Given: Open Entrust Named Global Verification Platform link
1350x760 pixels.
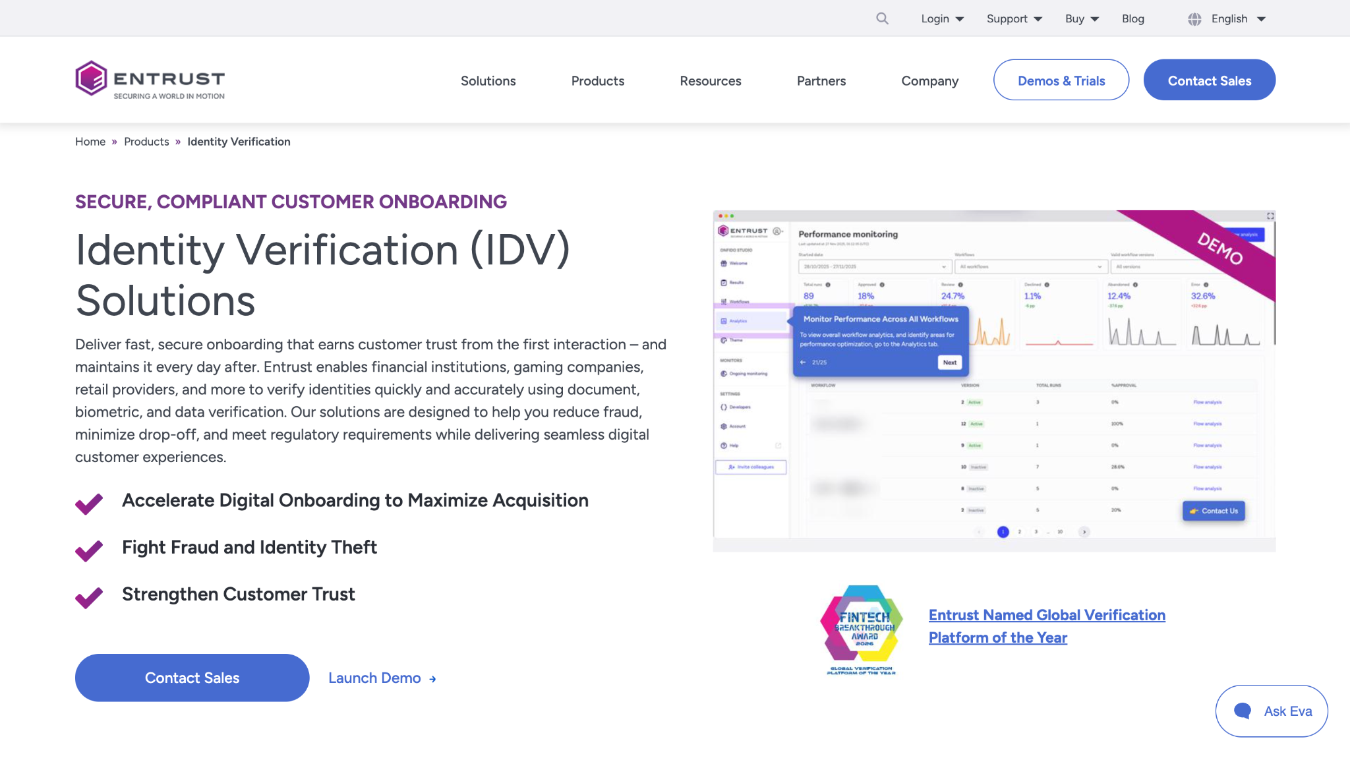Looking at the screenshot, I should 1047,626.
